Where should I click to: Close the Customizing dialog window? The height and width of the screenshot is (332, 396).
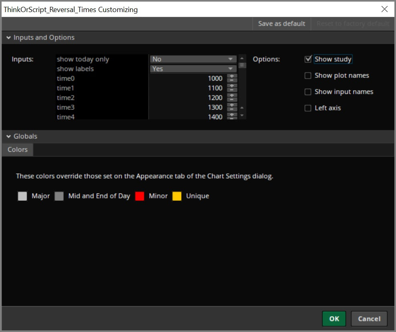click(384, 9)
